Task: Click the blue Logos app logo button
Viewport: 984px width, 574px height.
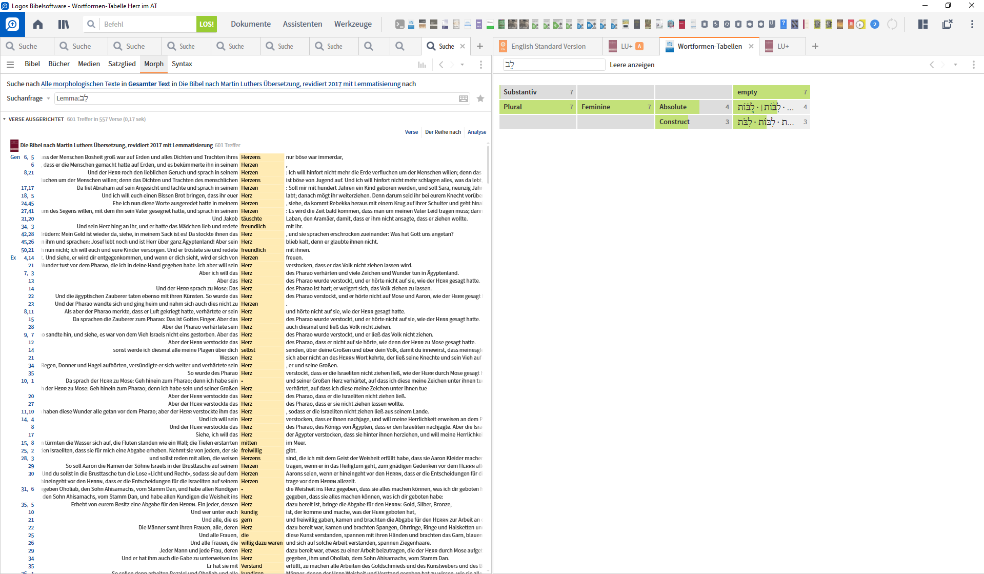Action: click(12, 24)
